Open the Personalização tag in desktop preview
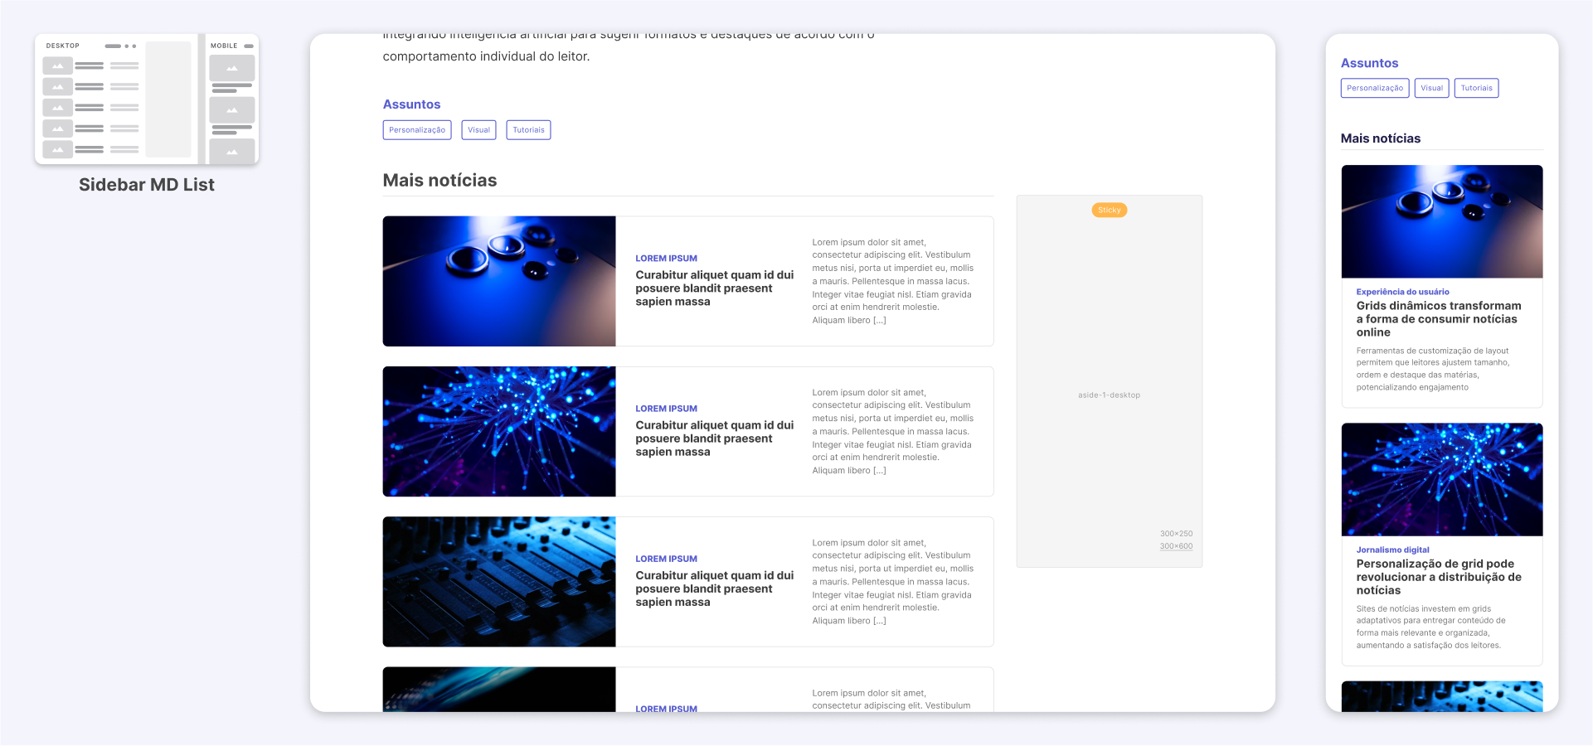The image size is (1593, 746). 417,130
